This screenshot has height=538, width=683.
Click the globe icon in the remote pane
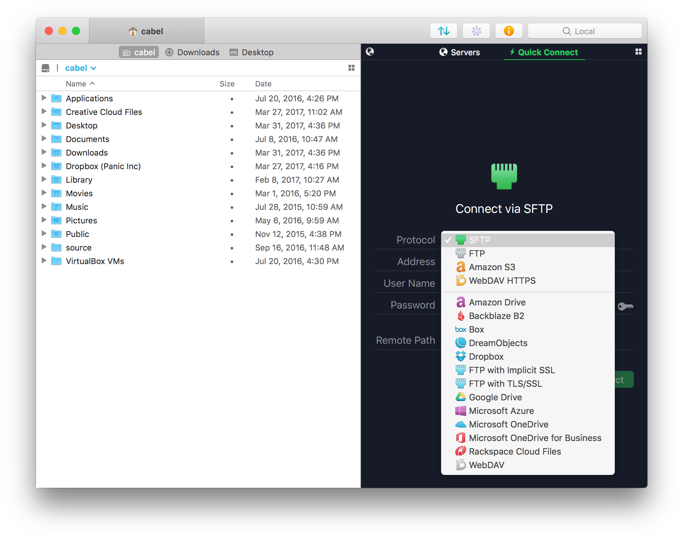coord(370,52)
